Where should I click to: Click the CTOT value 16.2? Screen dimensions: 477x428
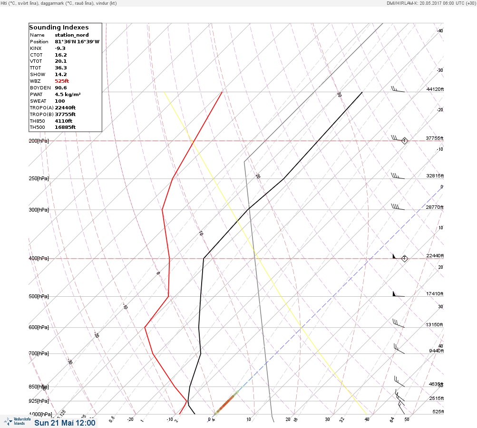click(x=61, y=55)
